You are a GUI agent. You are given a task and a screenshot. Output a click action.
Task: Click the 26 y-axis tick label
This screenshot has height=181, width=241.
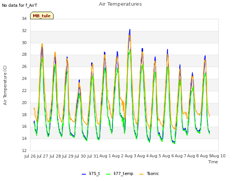(24, 67)
